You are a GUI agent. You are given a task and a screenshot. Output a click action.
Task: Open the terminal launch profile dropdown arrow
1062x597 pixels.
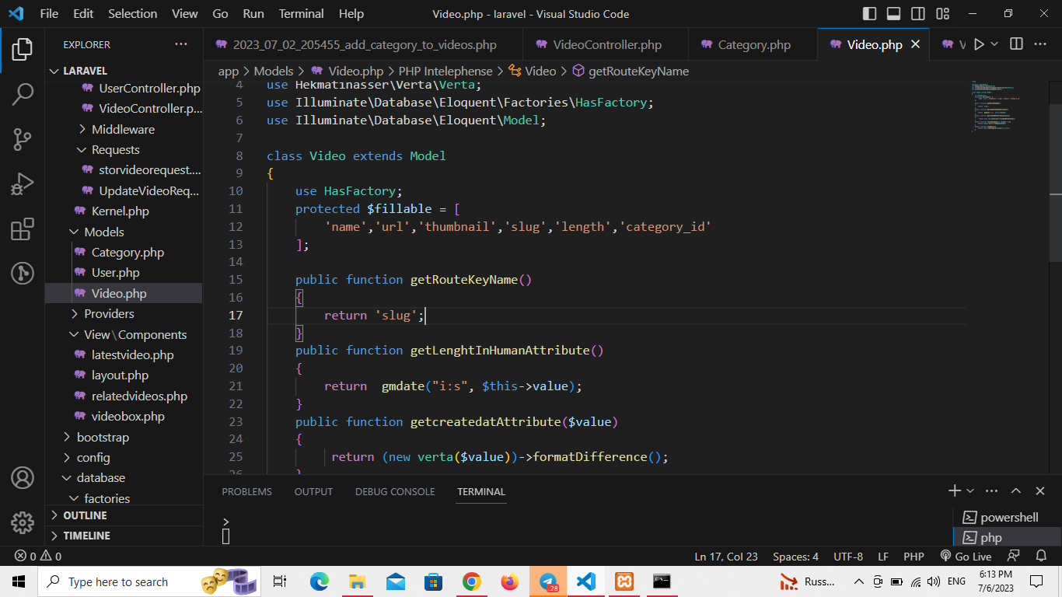tap(970, 491)
